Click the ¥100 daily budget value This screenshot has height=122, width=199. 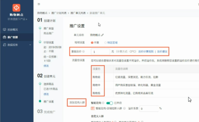pyautogui.click(x=47, y=61)
